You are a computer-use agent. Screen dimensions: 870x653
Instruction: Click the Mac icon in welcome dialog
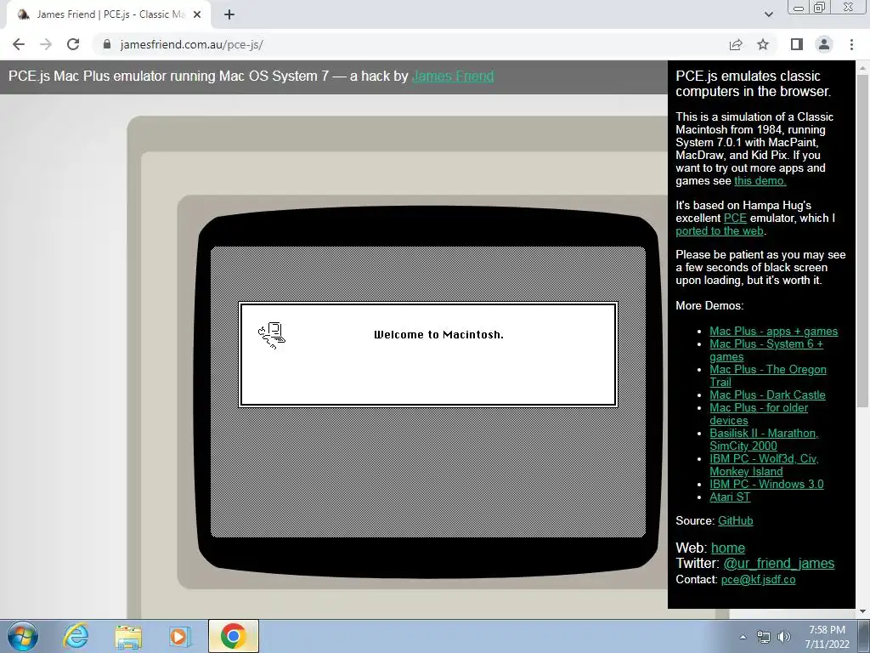tap(272, 335)
